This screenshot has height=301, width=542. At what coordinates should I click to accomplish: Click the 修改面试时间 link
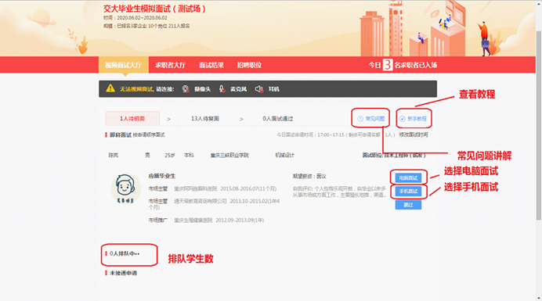tap(414, 134)
